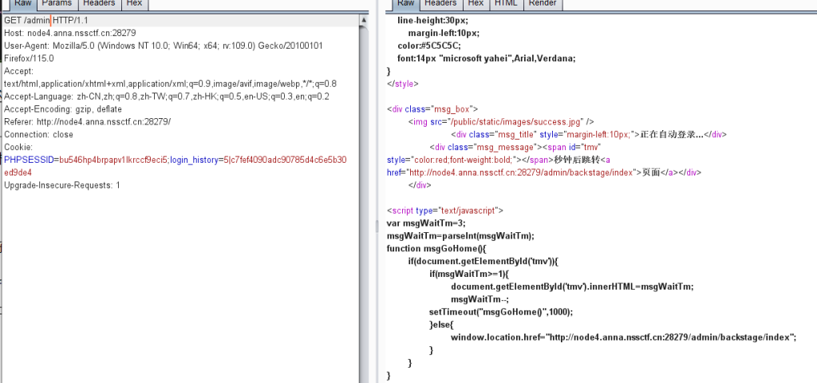Screen dimensions: 817x383
Task: Open the response Render tab
Action: coord(543,4)
